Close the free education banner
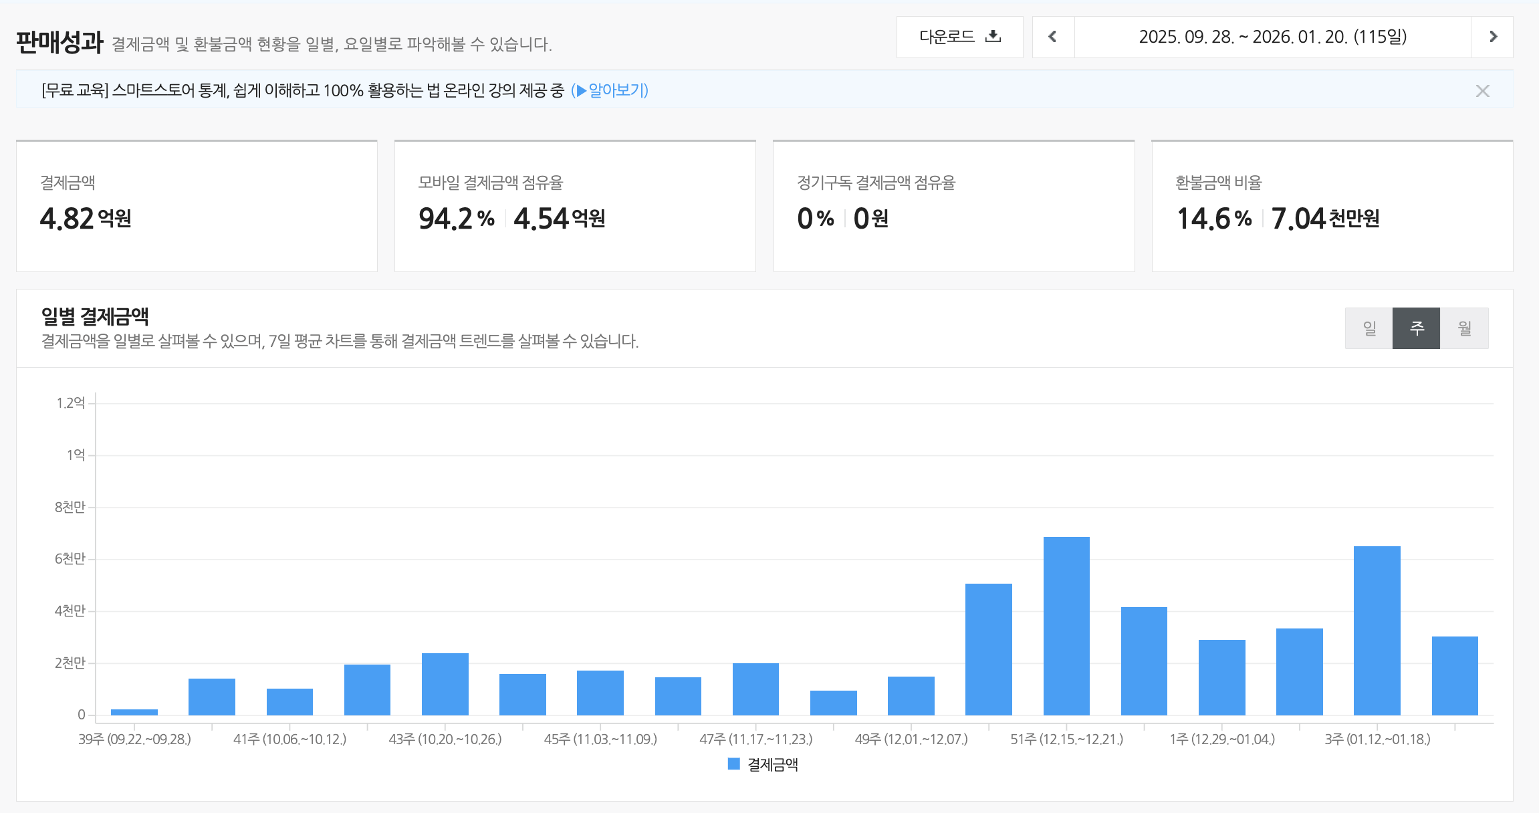Viewport: 1539px width, 813px height. coord(1482,91)
